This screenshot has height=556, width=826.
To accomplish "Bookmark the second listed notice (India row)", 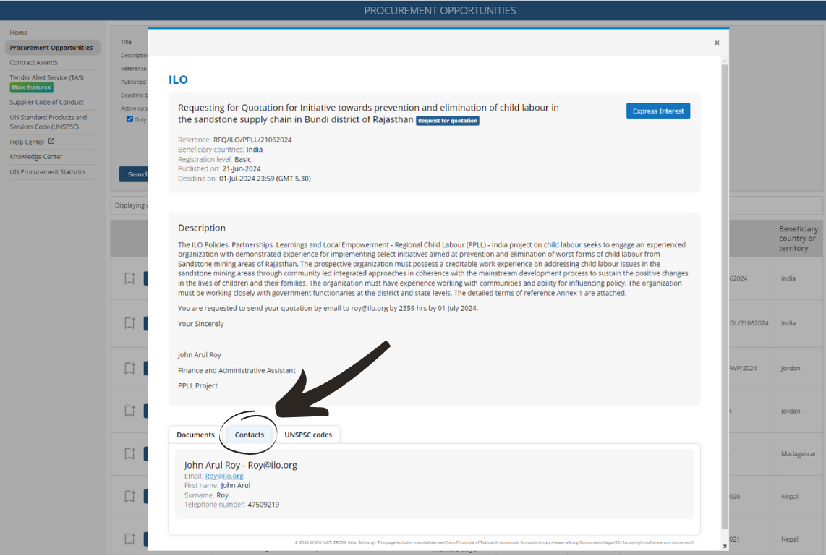I will tap(129, 323).
